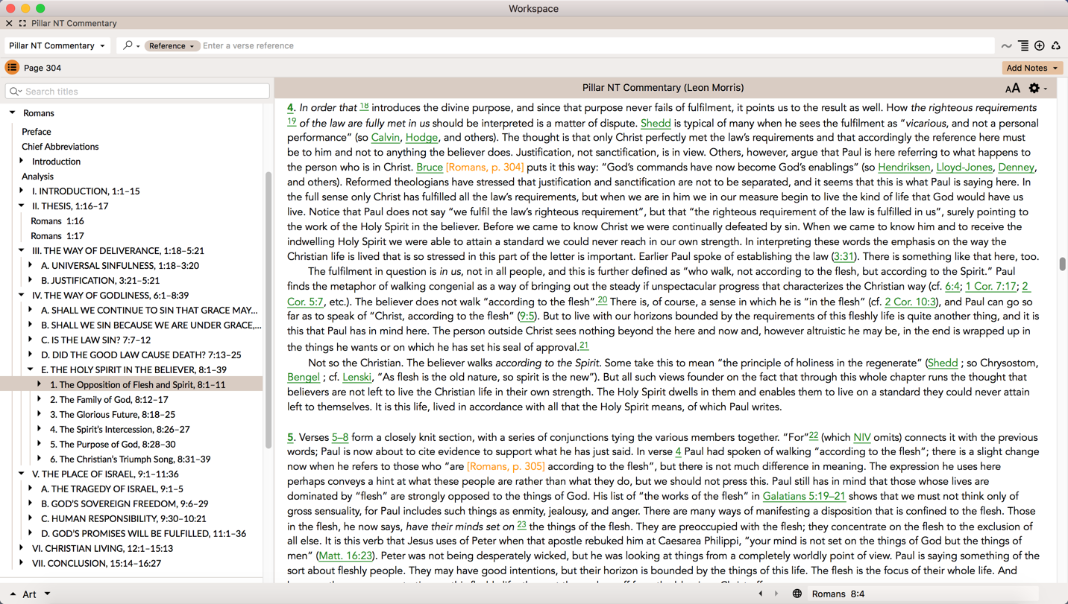Click the commentary text vertical scrollbar thumb
1068x604 pixels.
point(1062,264)
